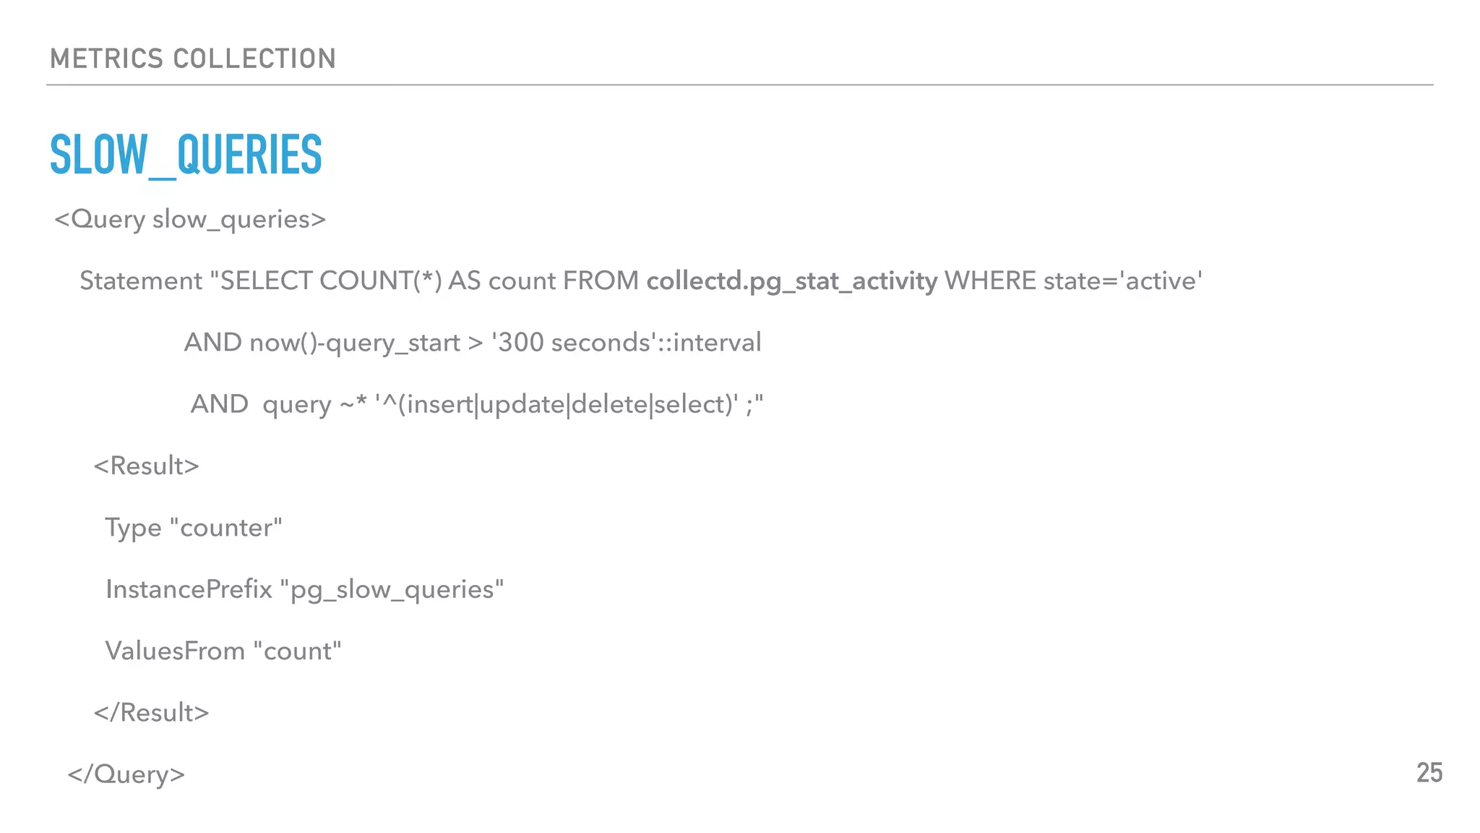This screenshot has width=1480, height=833.
Task: Click the '300 seconds'::interval text
Action: tap(626, 342)
